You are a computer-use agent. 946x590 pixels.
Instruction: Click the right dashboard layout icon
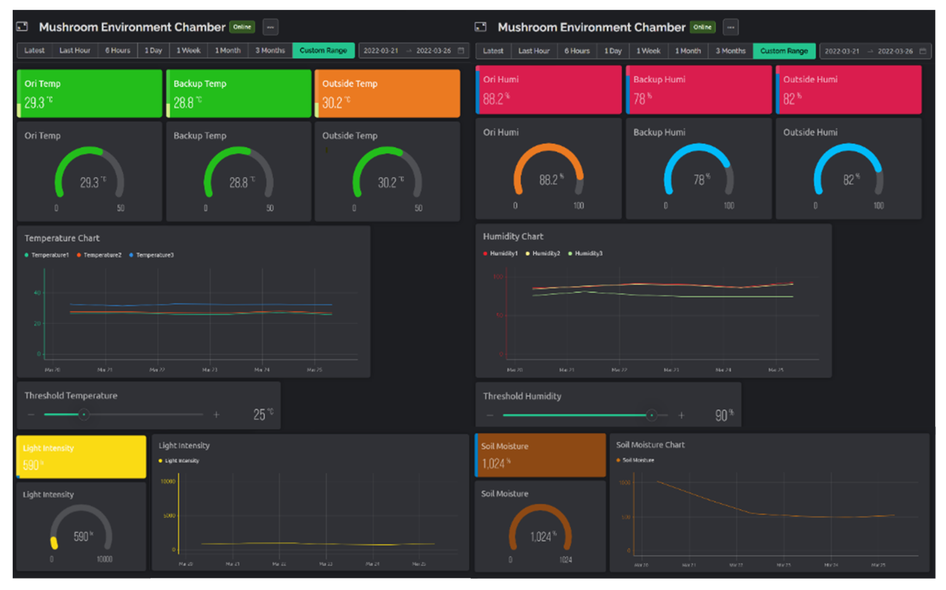(x=480, y=27)
